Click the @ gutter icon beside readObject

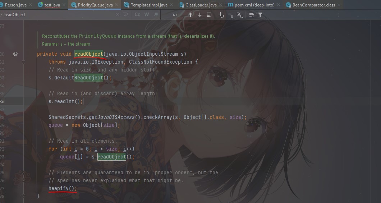tap(15, 54)
